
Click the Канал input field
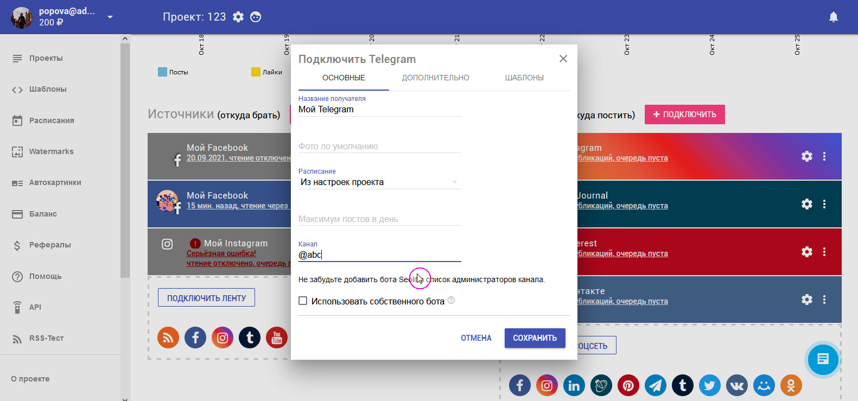[379, 254]
